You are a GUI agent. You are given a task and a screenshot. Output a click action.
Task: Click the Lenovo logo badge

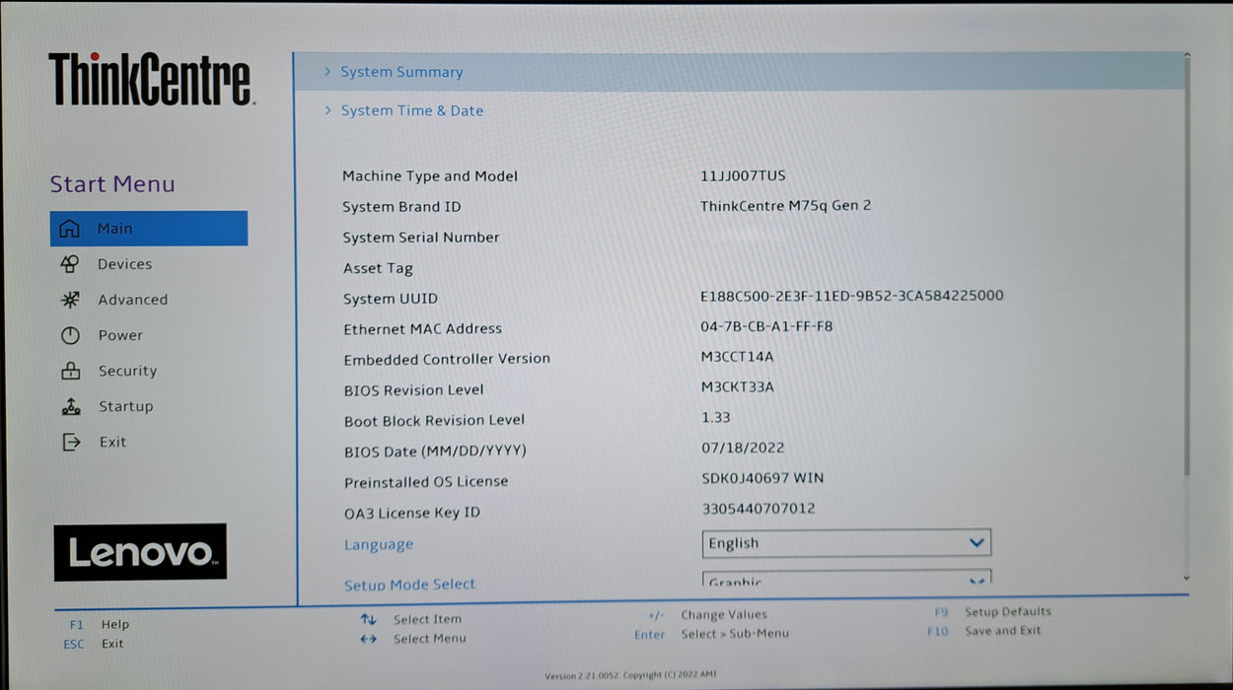point(140,552)
